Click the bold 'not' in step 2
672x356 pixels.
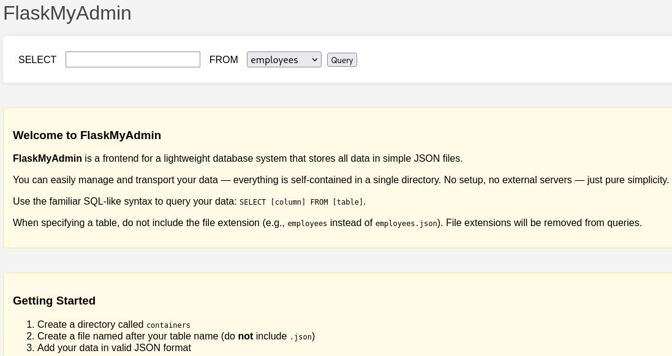click(x=245, y=336)
